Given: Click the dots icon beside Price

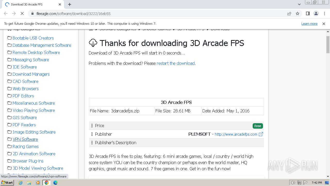Looking at the screenshot, I should [x=92, y=126].
